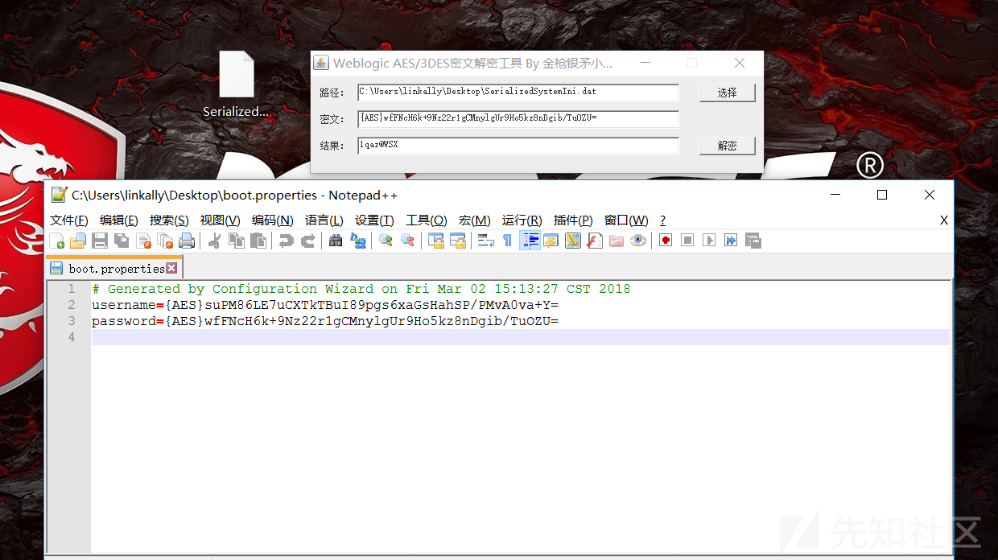Toggle word wrap icon
Image resolution: width=998 pixels, height=560 pixels.
(486, 241)
